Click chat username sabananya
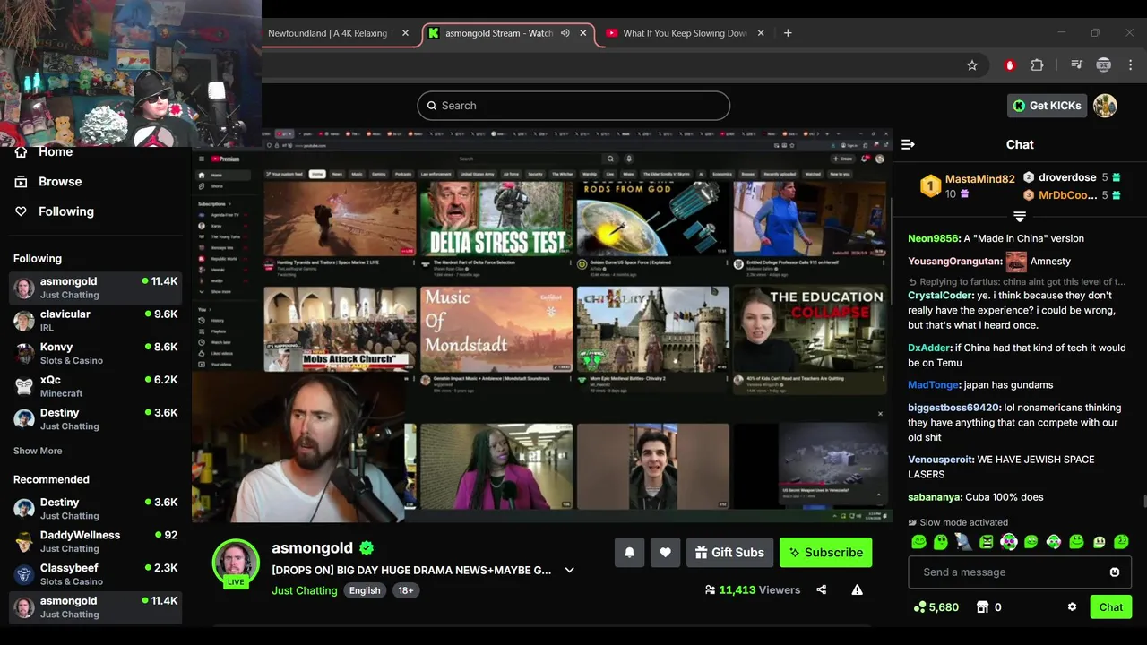 [935, 497]
